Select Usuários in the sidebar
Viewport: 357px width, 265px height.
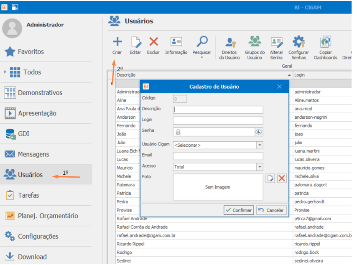[x=46, y=175]
